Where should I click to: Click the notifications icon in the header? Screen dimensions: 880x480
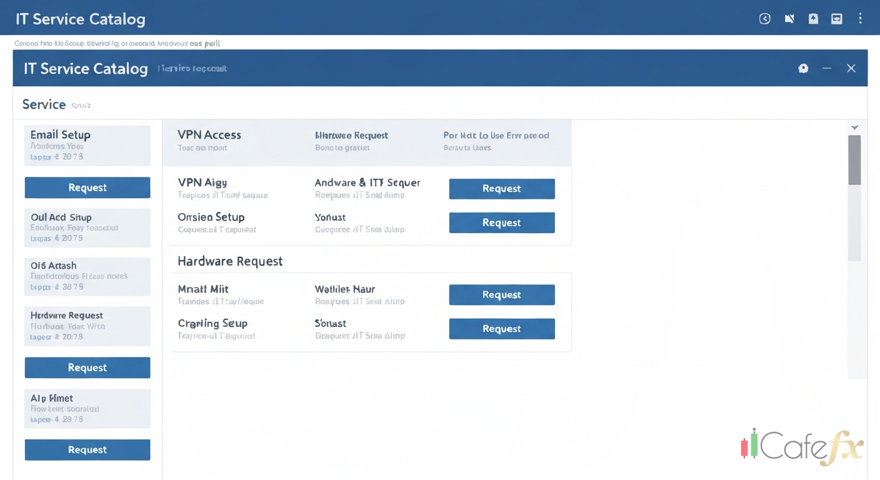(x=789, y=19)
